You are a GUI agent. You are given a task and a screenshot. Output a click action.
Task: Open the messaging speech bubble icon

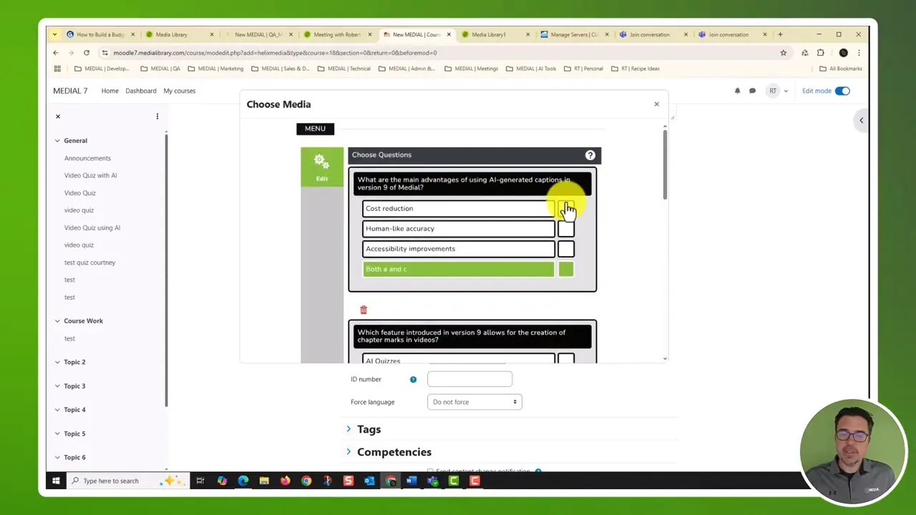point(752,91)
